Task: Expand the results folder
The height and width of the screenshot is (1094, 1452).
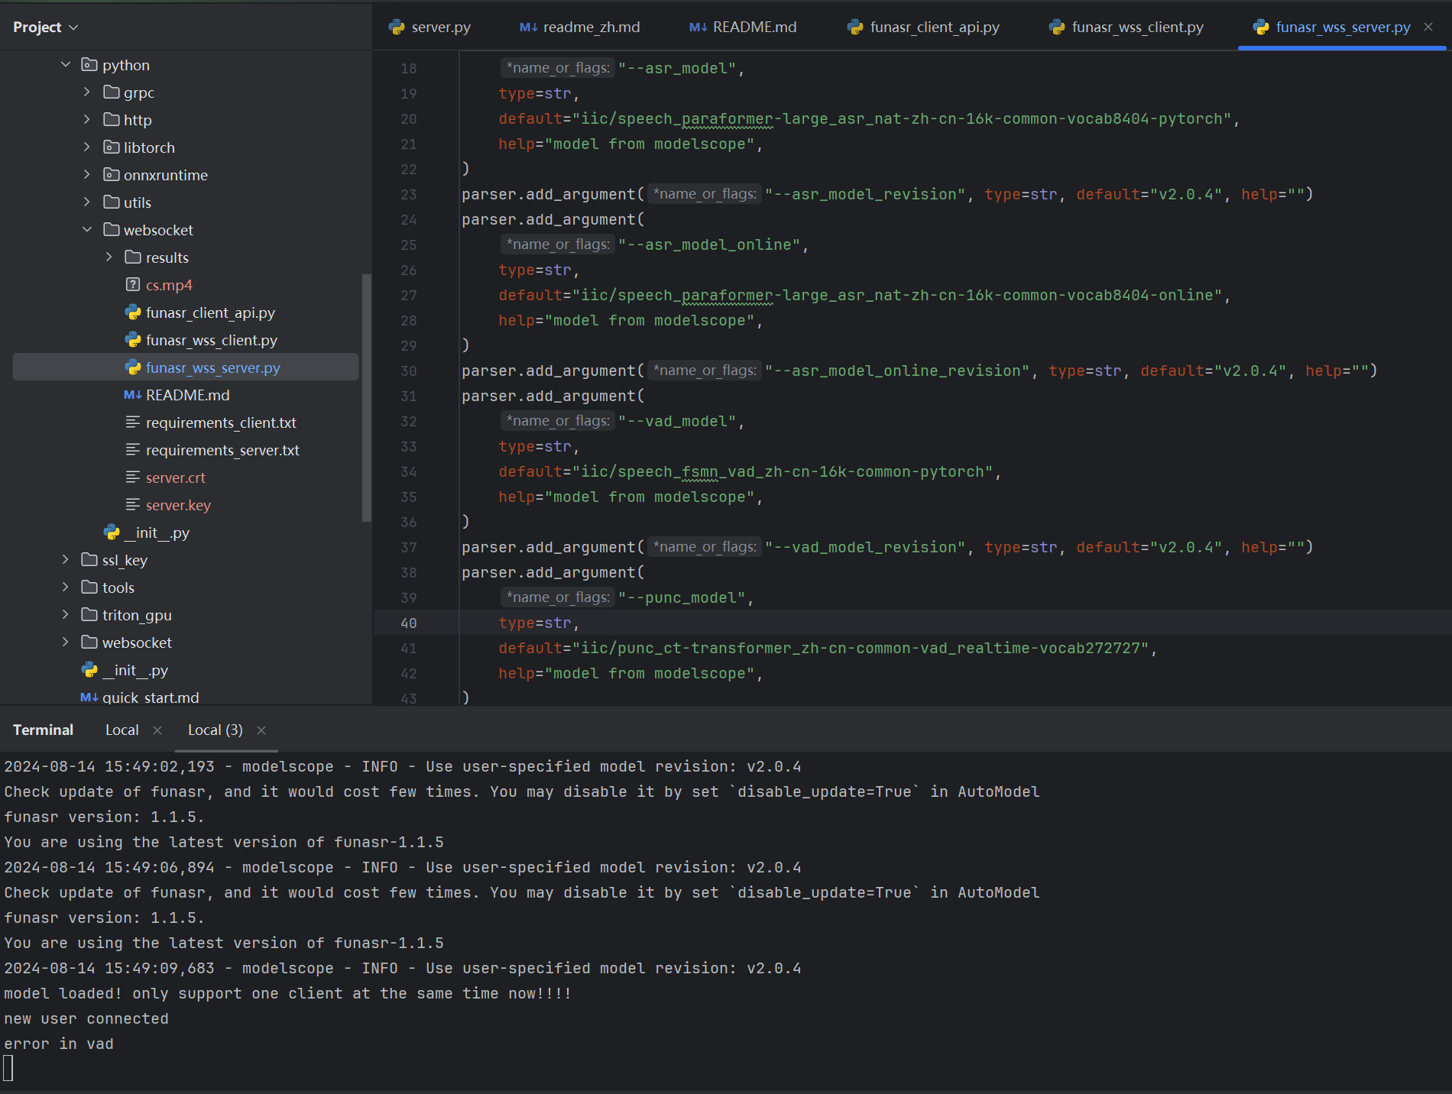Action: 109,257
